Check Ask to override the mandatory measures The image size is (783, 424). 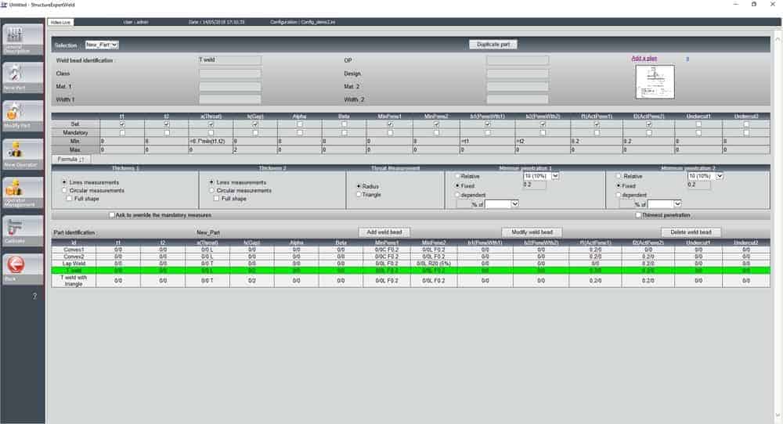coord(113,215)
